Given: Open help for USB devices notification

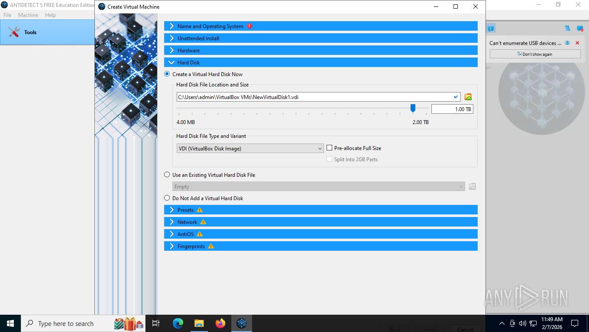Looking at the screenshot, I should 567,43.
